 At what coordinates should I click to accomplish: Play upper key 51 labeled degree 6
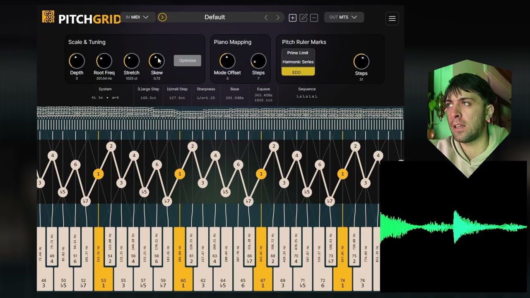click(75, 247)
